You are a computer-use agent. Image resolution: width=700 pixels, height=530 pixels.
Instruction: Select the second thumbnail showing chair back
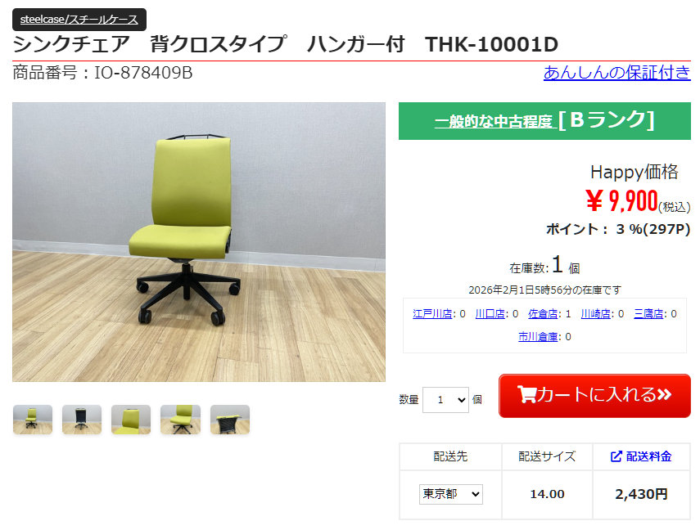[x=82, y=420]
